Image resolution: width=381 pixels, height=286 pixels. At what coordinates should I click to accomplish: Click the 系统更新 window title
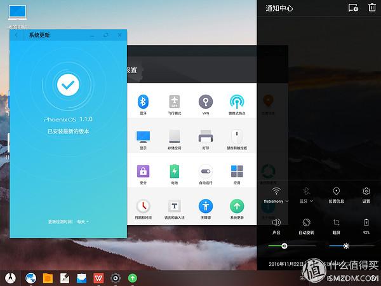[x=39, y=35]
